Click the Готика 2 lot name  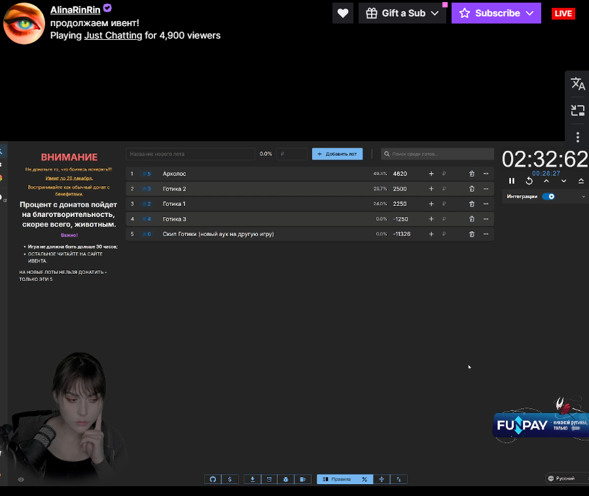point(174,189)
